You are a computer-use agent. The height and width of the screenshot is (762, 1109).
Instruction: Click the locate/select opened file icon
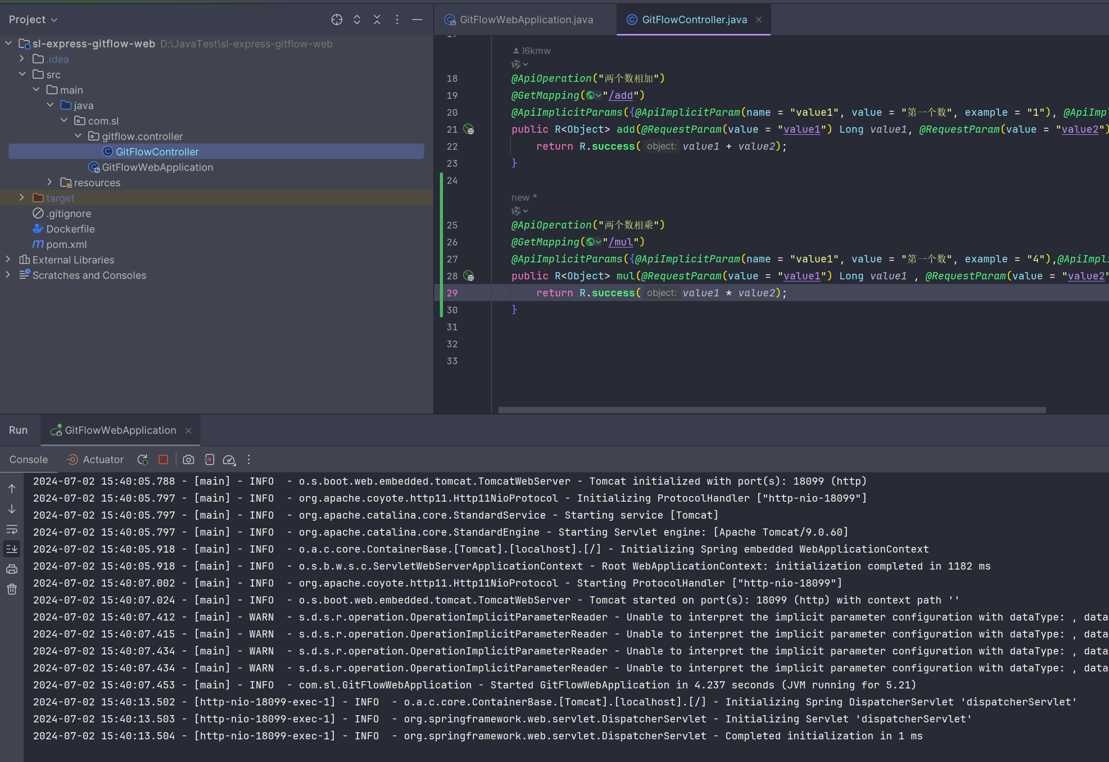tap(336, 20)
